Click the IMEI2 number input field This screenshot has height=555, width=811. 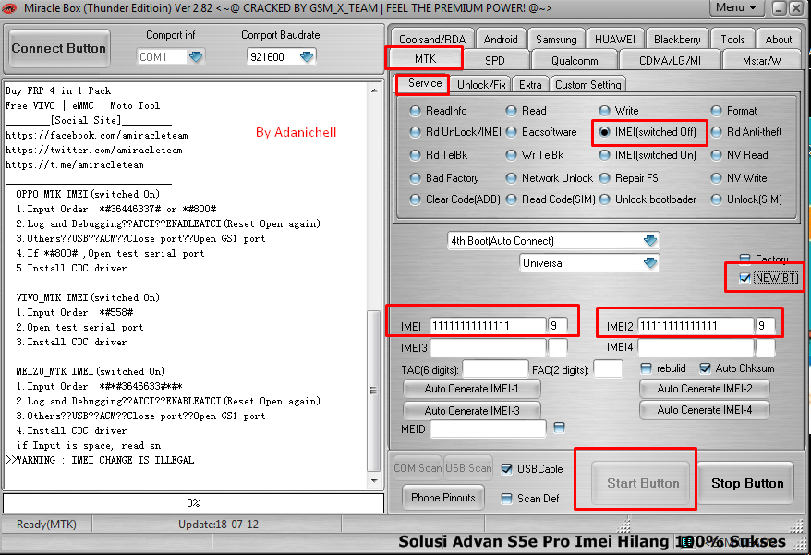point(696,326)
